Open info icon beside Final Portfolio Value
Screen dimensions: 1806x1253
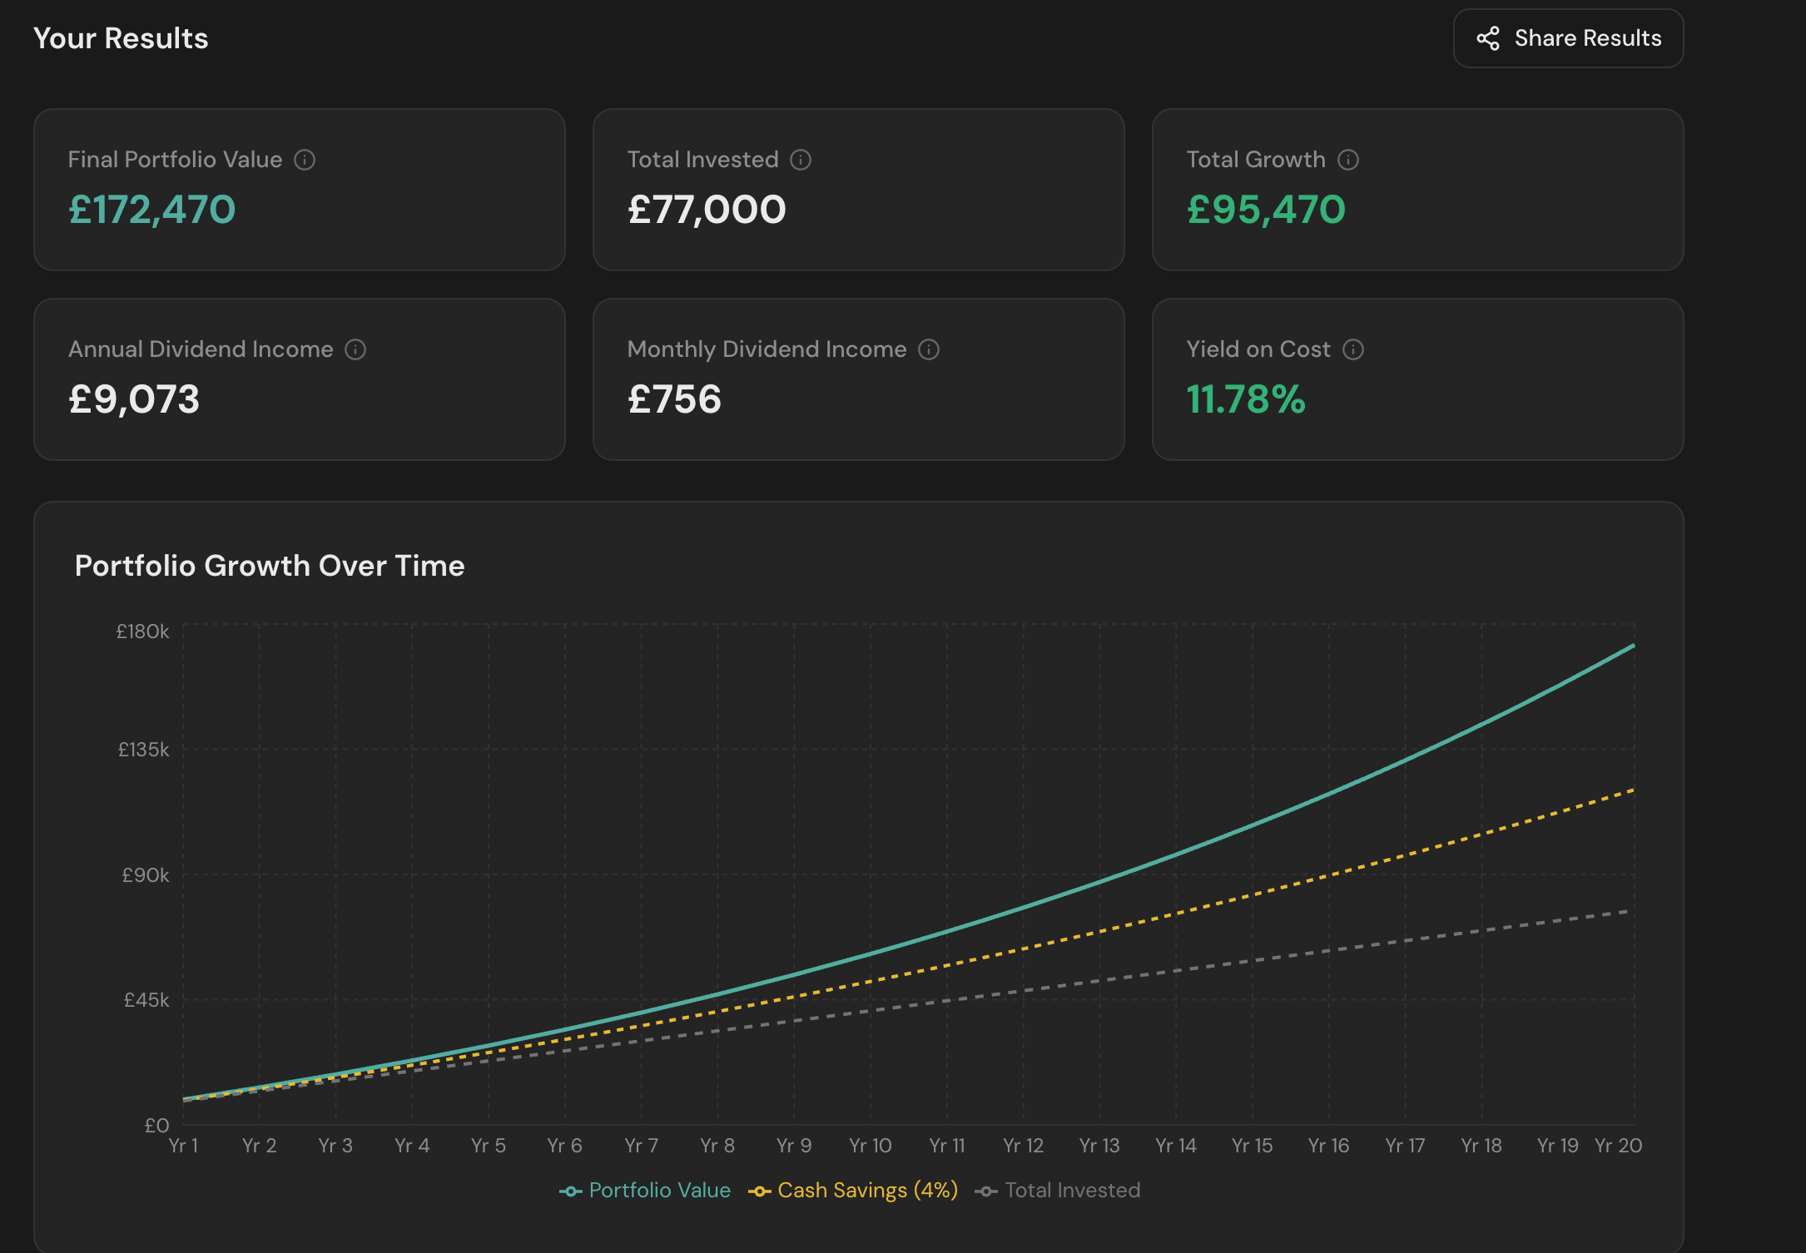click(305, 160)
